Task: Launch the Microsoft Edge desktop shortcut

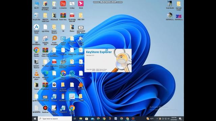Action: 45,75
